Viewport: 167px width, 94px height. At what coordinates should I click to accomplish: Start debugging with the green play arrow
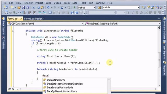(75, 8)
